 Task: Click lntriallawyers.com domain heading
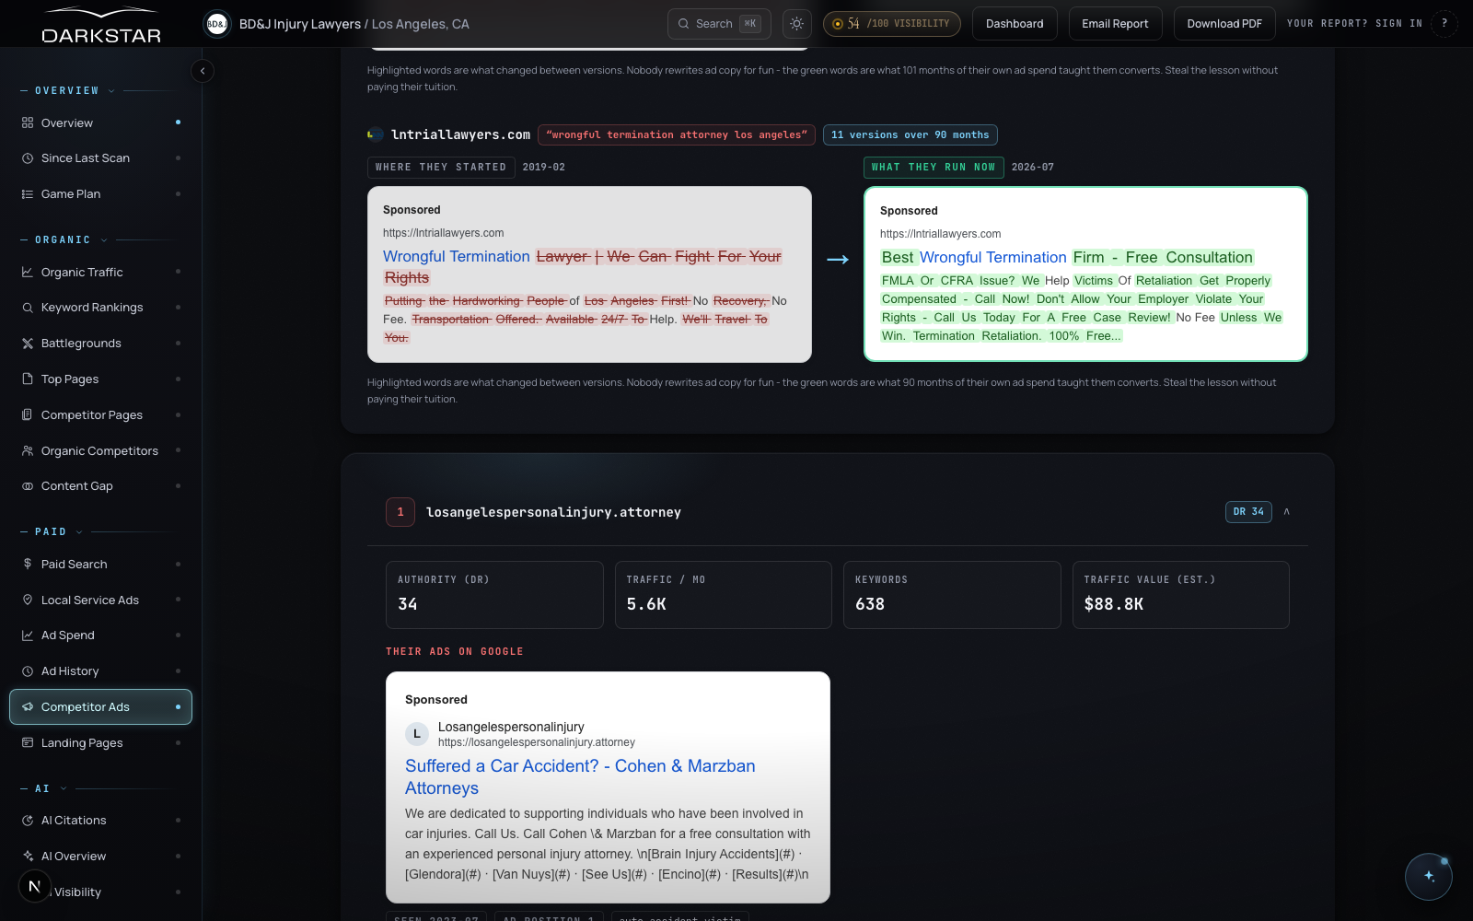pyautogui.click(x=460, y=134)
